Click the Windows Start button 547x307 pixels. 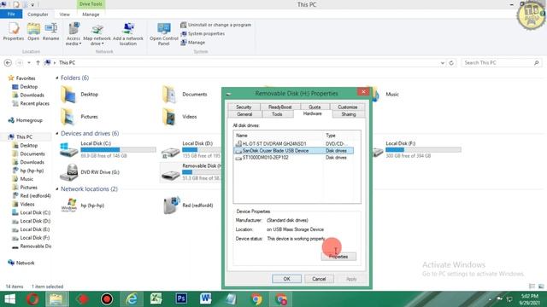pyautogui.click(x=9, y=299)
